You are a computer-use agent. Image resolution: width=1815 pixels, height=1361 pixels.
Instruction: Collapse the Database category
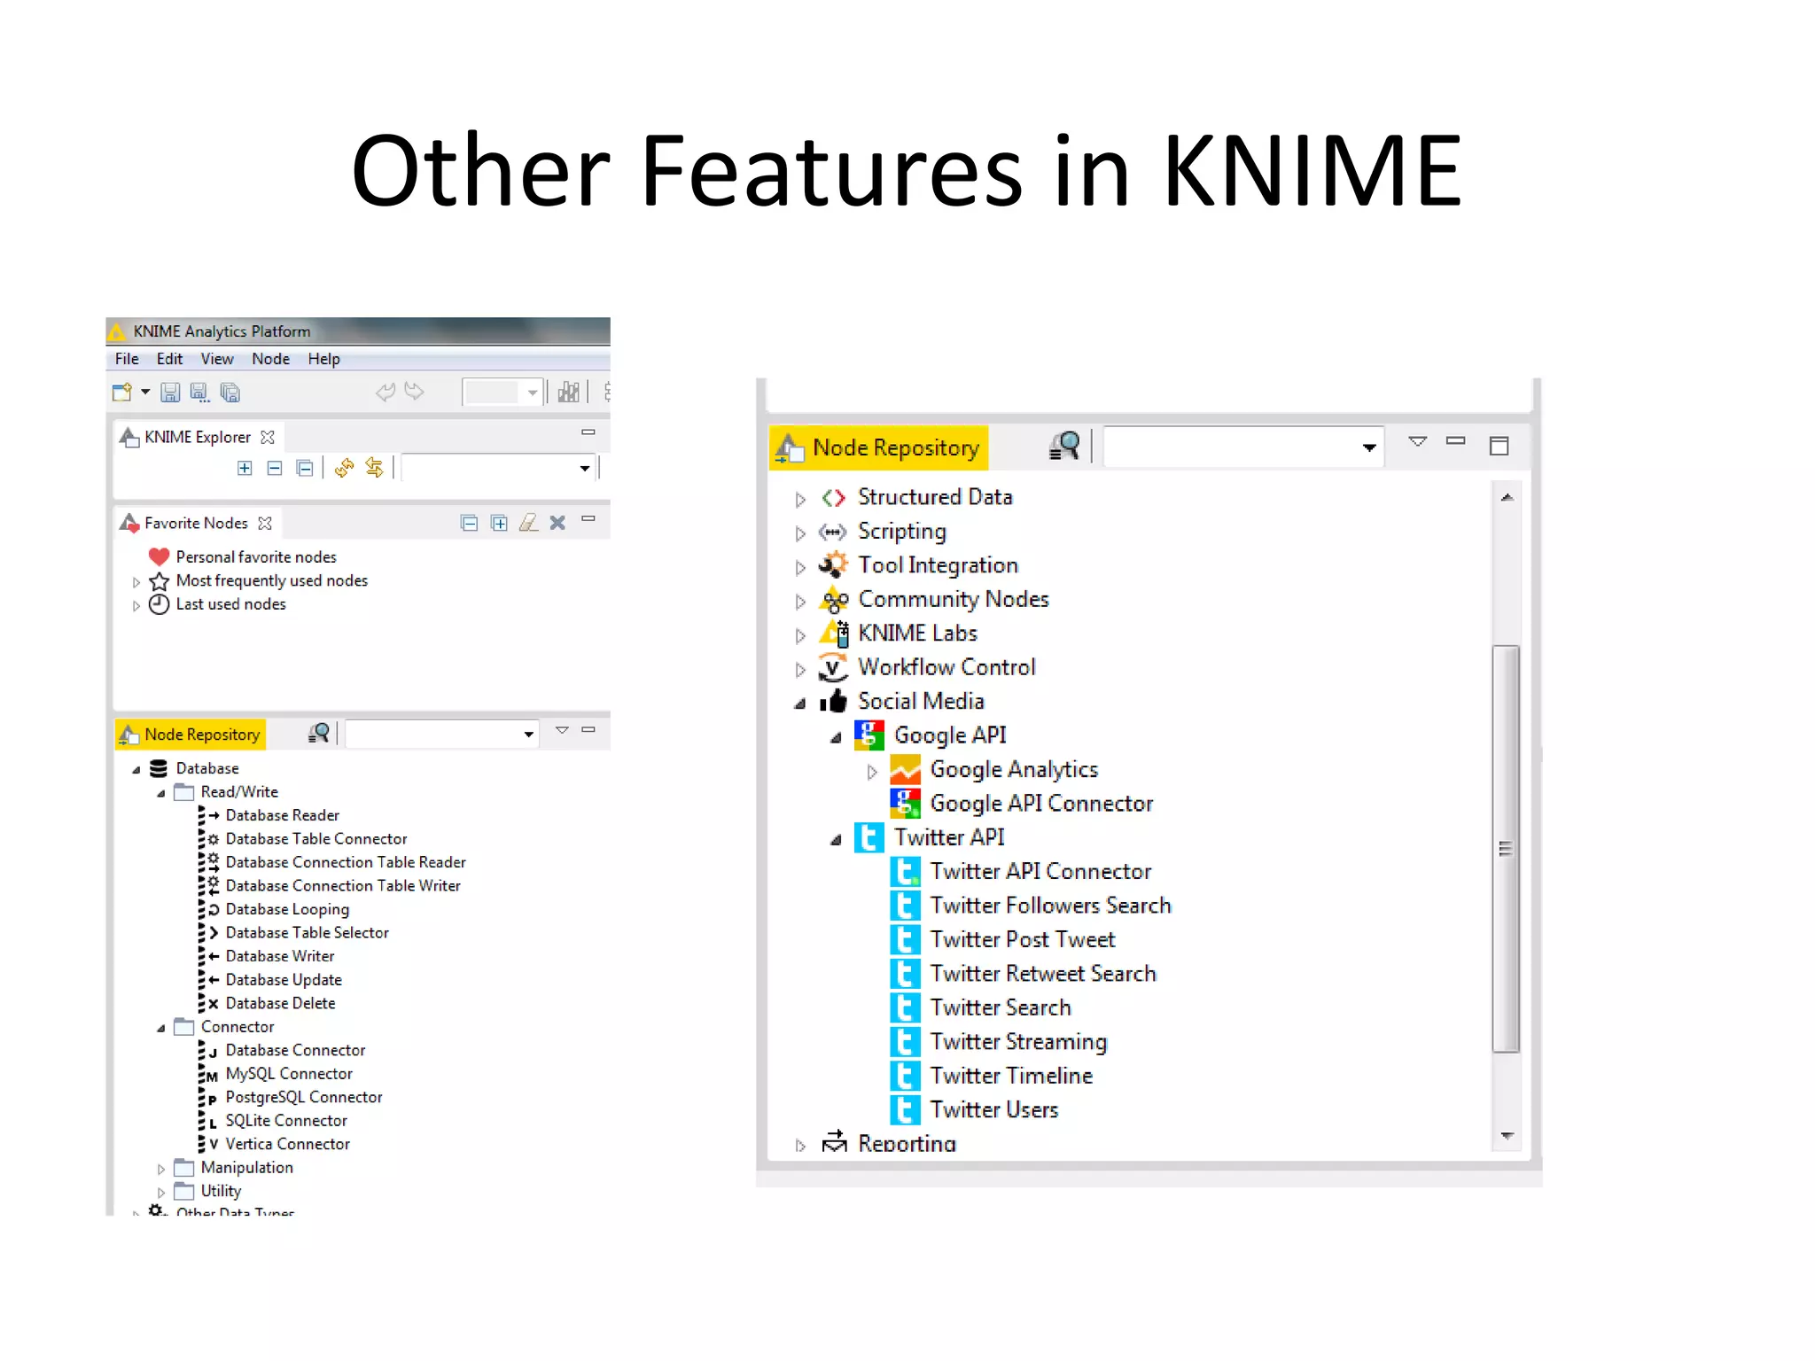136,770
